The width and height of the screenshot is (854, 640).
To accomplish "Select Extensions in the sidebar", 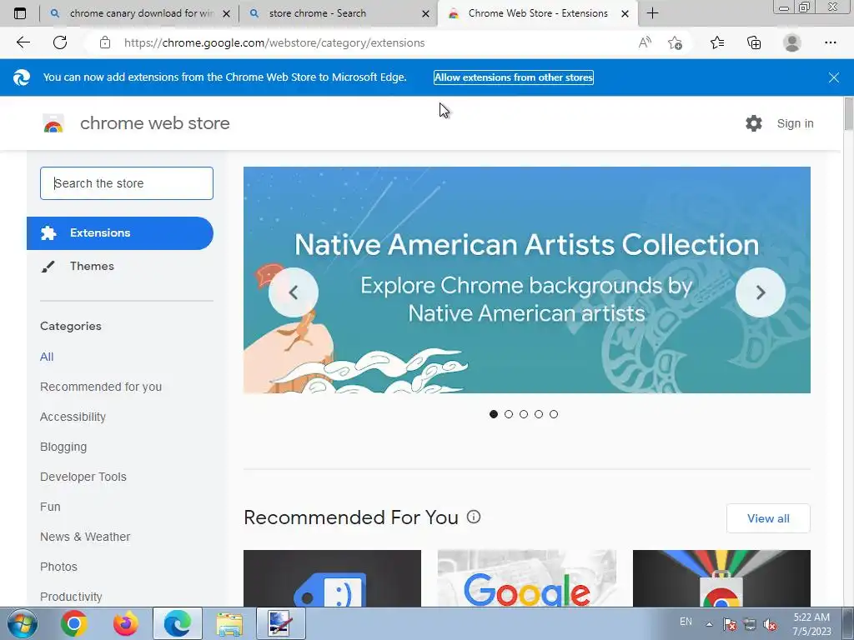I will (x=120, y=233).
